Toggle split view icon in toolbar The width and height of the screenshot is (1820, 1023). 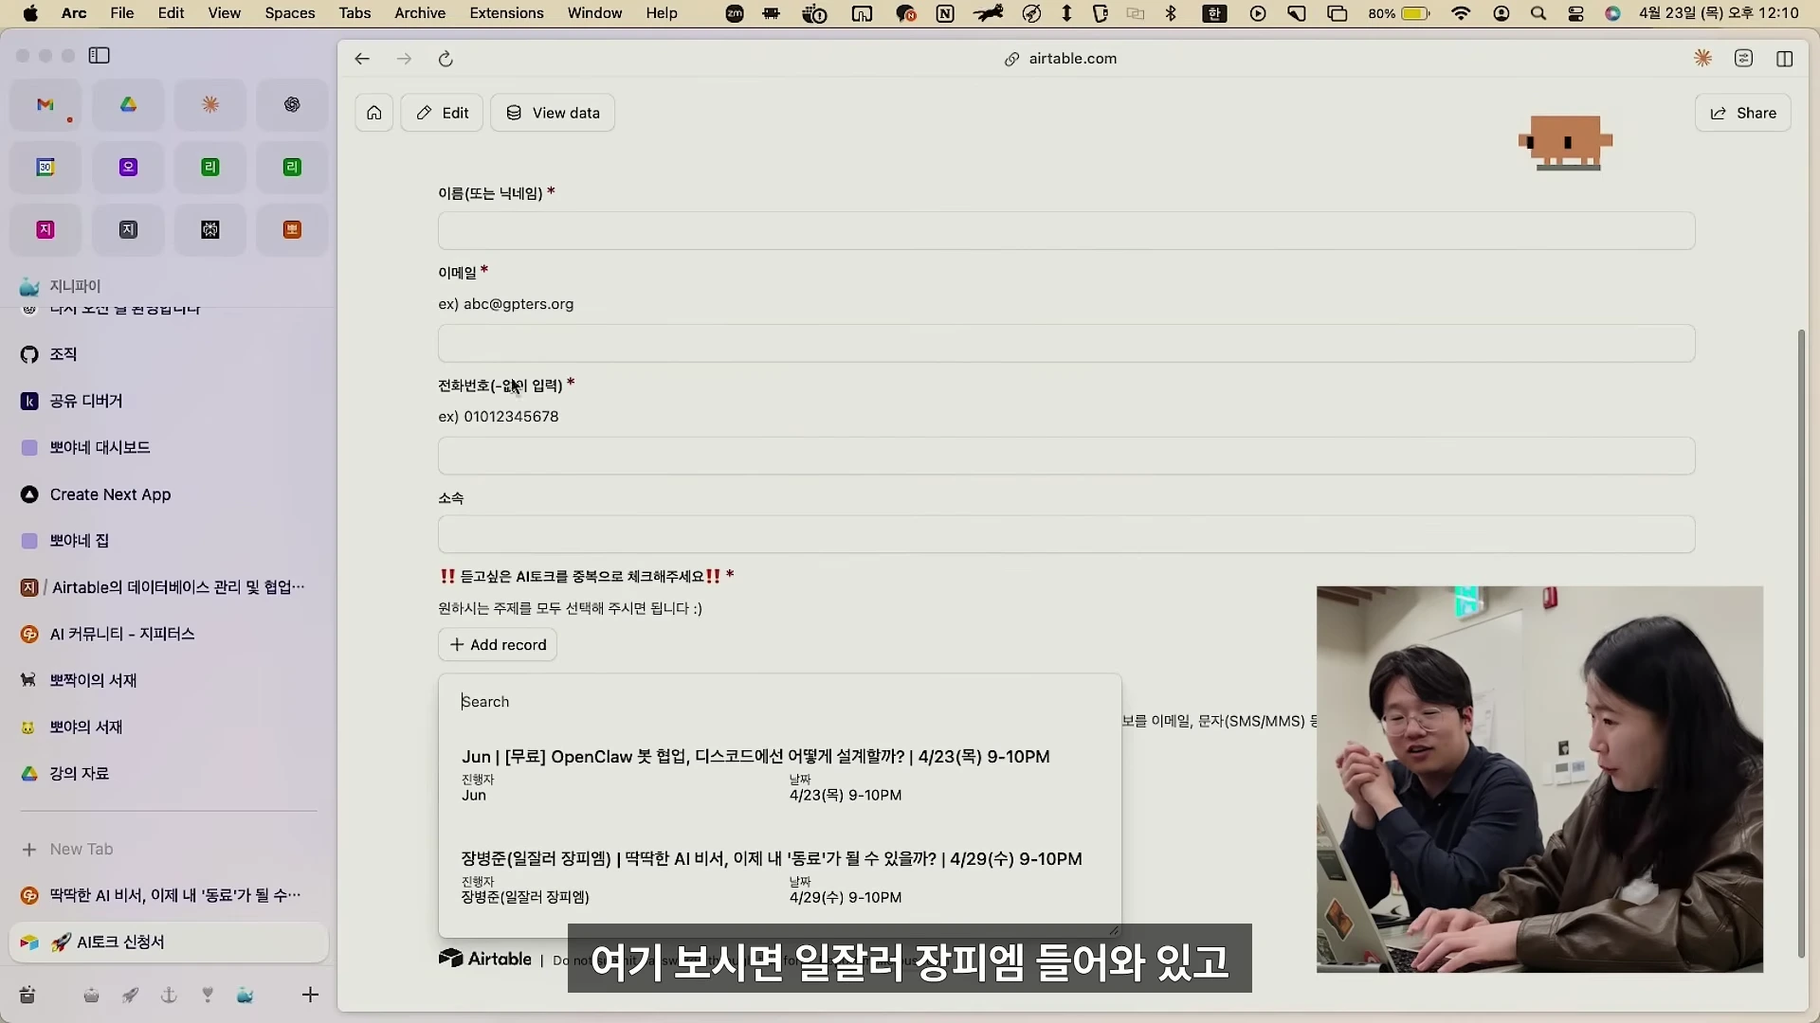pyautogui.click(x=1785, y=59)
